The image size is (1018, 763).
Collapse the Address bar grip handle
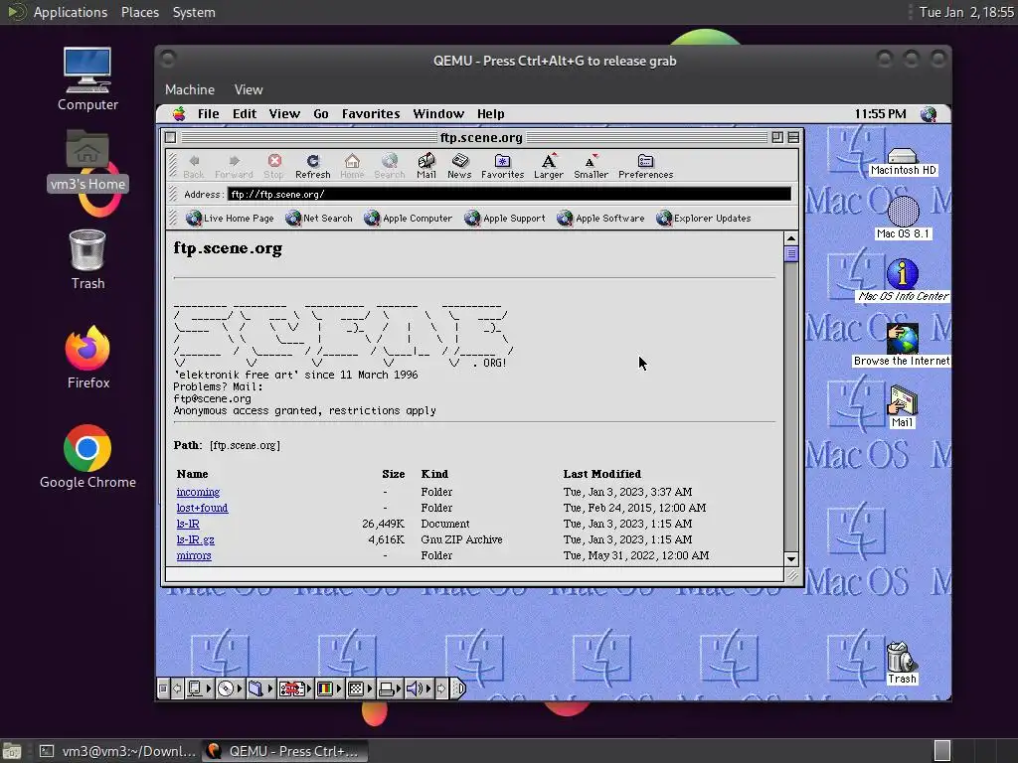(x=173, y=194)
